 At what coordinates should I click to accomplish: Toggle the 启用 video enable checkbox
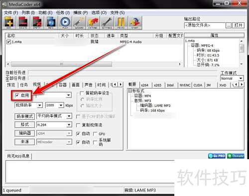point(17,96)
